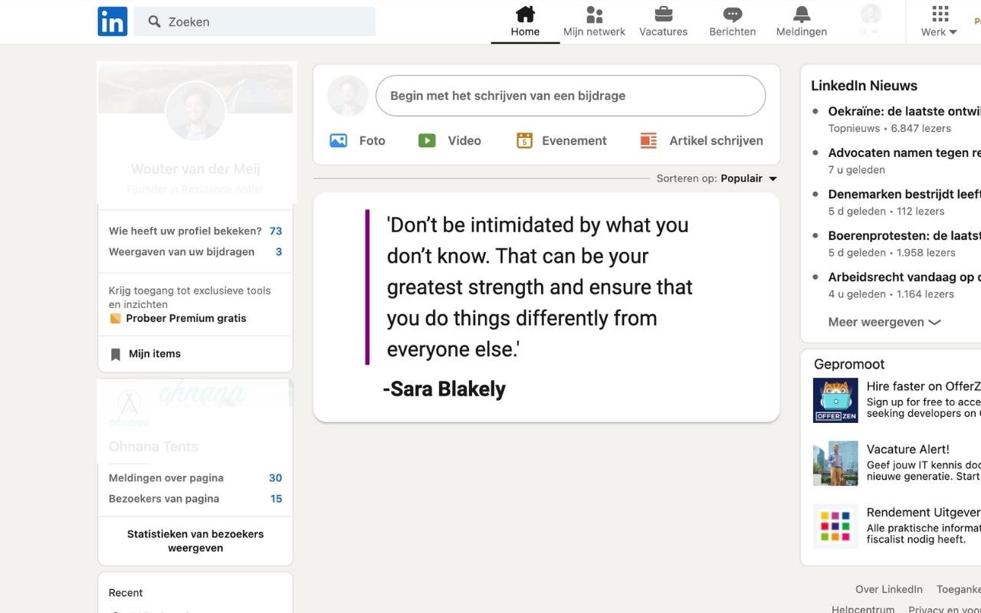981x613 pixels.
Task: Open the Rendement Uitgeverij ad title
Action: [x=924, y=512]
